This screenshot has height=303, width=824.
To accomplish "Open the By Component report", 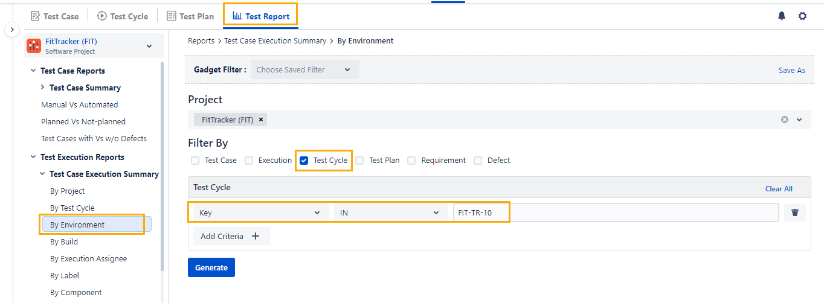I will [x=76, y=292].
